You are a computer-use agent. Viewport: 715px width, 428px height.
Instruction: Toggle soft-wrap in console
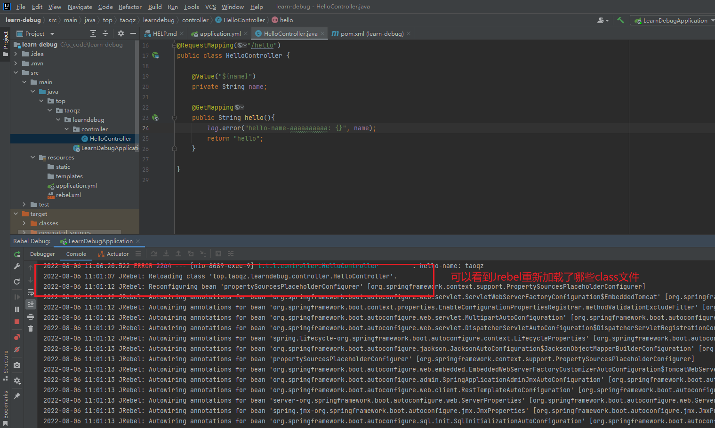[31, 292]
